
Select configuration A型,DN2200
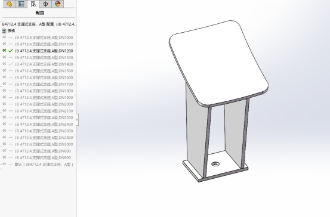44,117
